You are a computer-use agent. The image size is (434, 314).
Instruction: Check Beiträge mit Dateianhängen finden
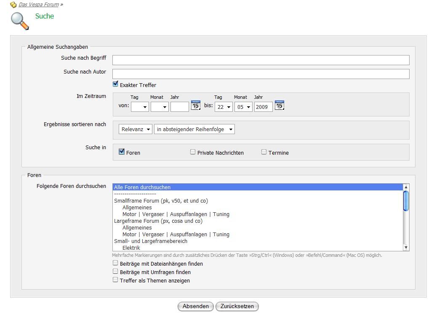pyautogui.click(x=115, y=263)
